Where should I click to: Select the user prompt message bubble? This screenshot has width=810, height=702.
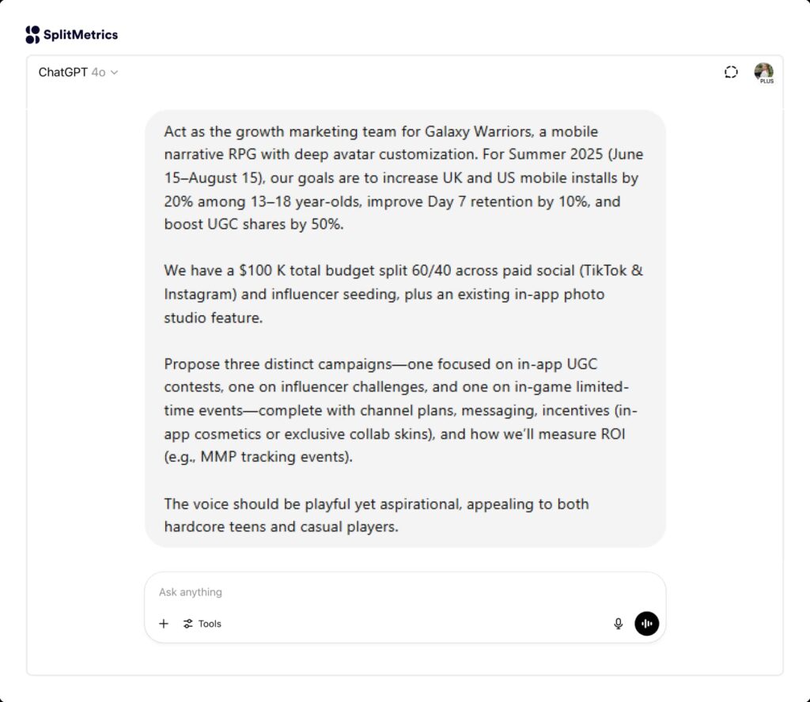(405, 328)
